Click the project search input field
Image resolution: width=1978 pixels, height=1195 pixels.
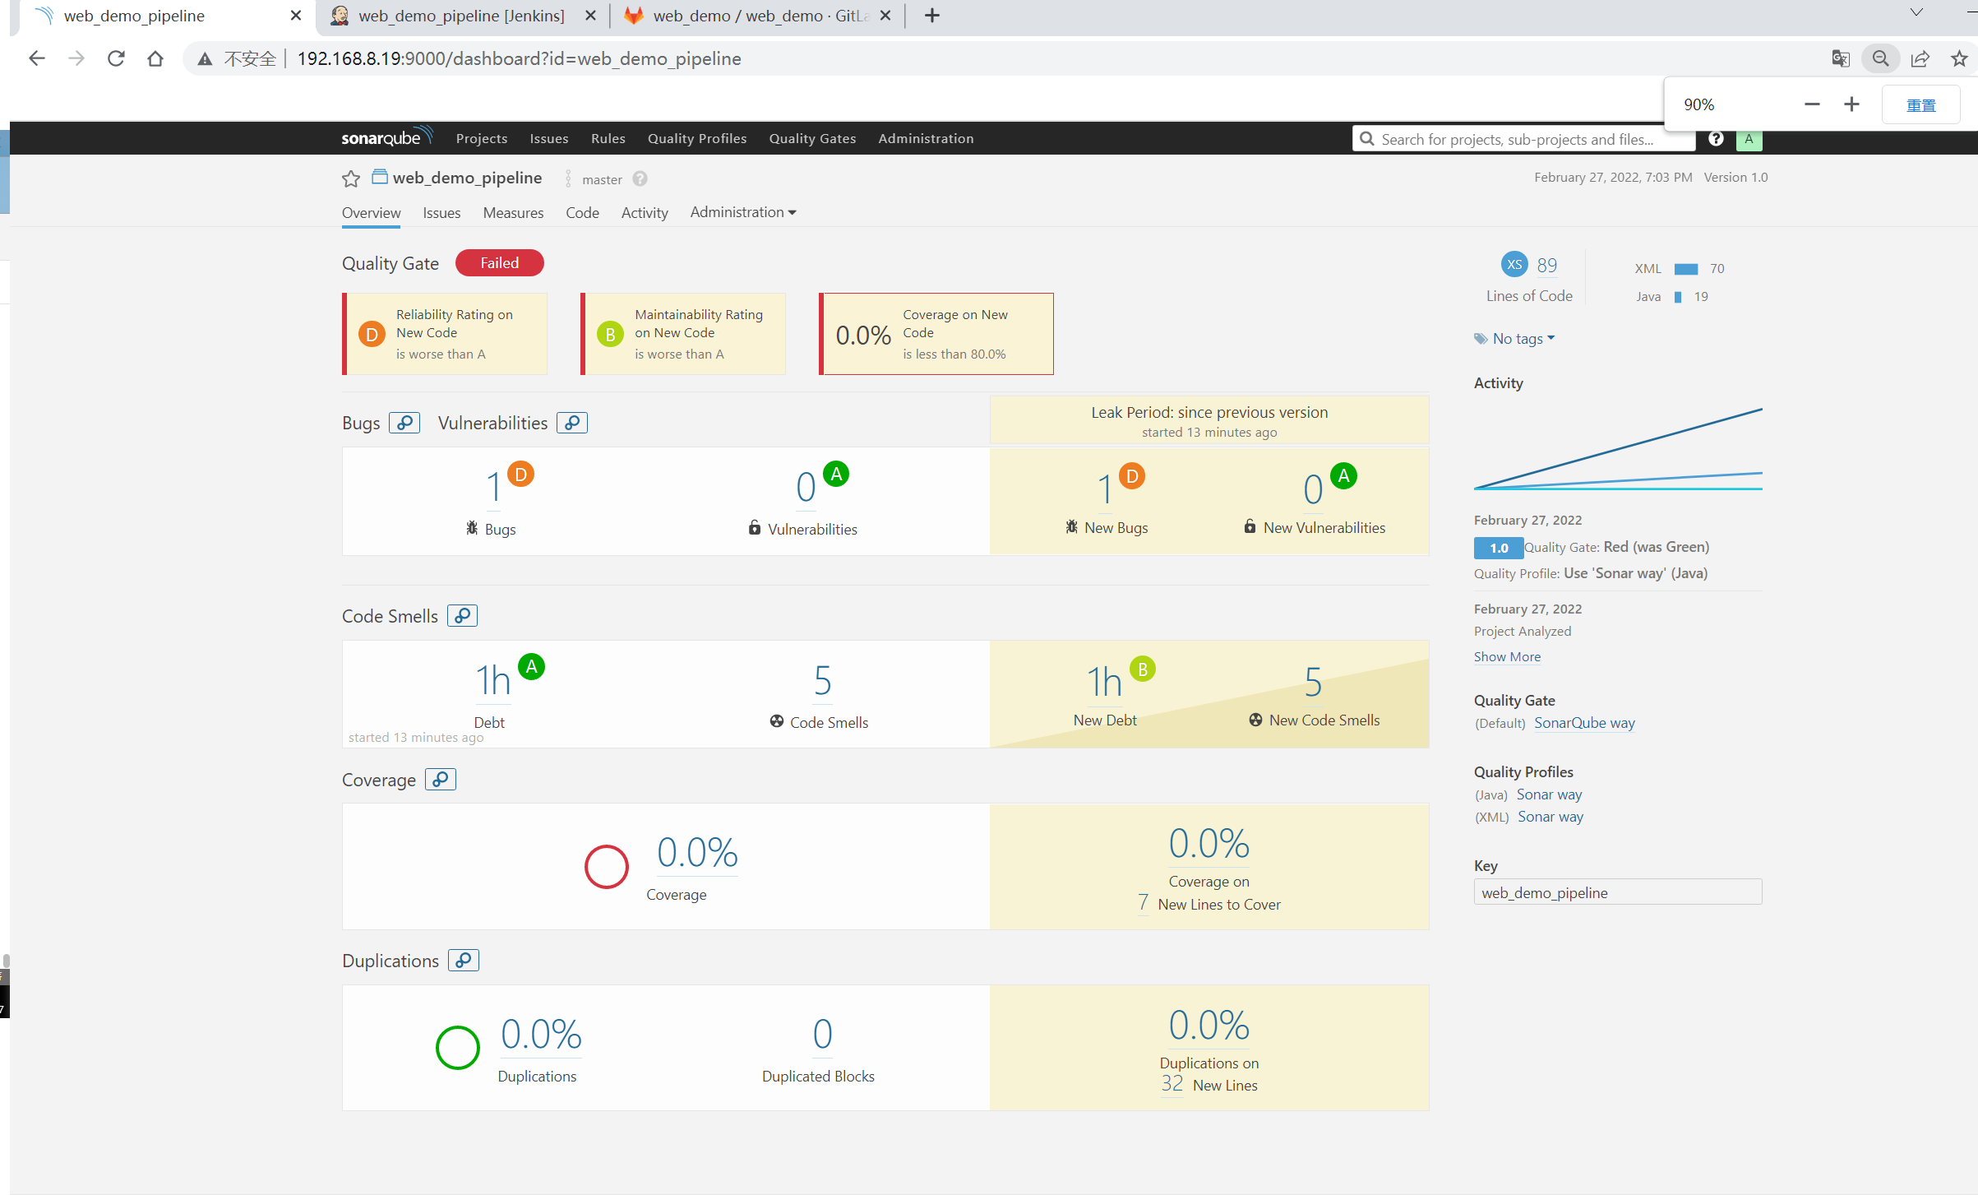[1524, 139]
